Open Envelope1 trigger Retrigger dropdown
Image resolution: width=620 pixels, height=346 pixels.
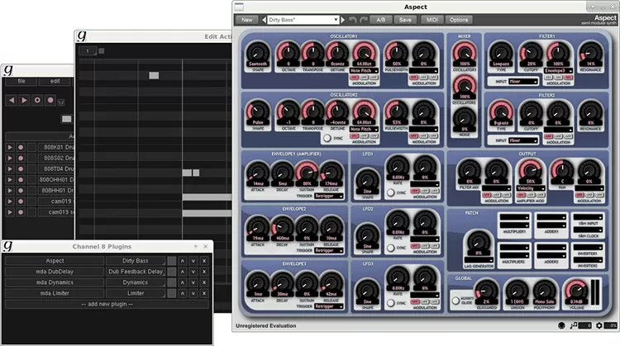click(x=329, y=196)
